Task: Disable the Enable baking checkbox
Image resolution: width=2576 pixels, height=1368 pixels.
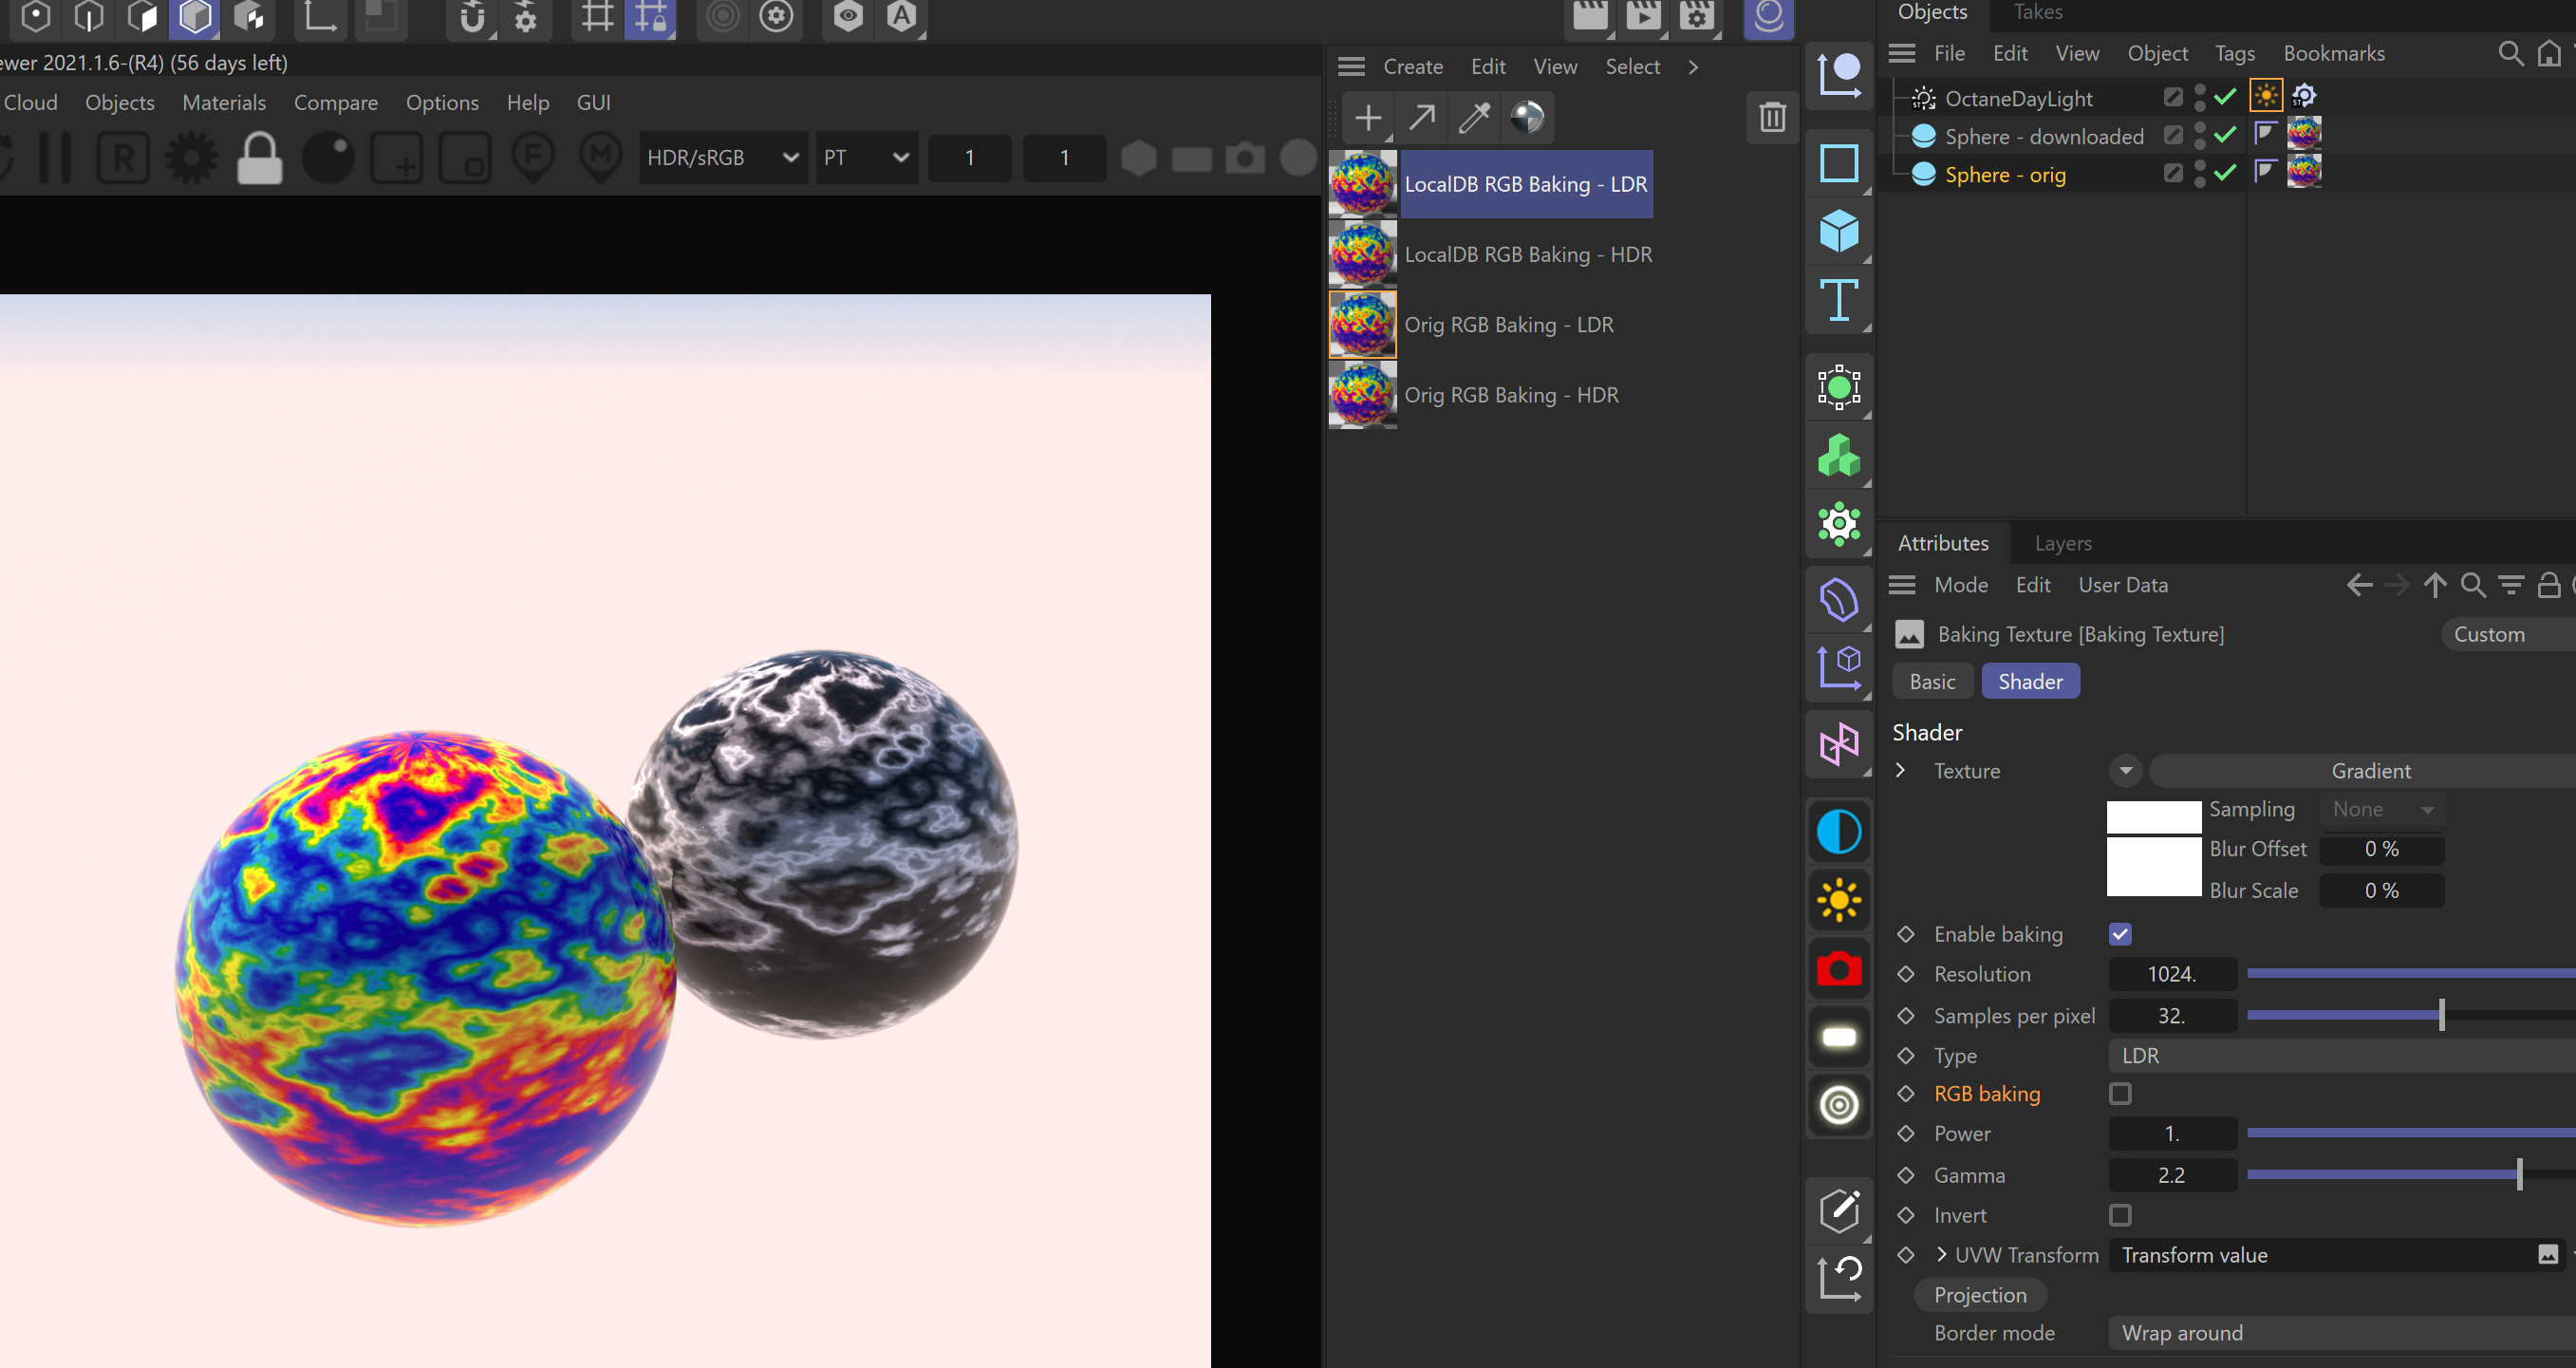Action: 2120,934
